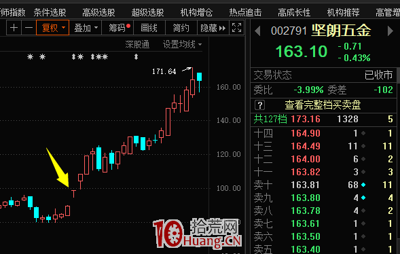Image resolution: width=400 pixels, height=254 pixels.
Task: Click diamond icon in 十二 row
Action: coord(363,159)
